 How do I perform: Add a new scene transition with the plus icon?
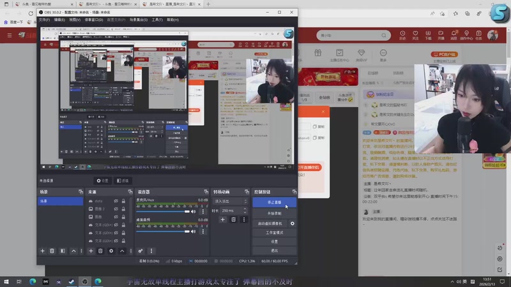pos(222,219)
